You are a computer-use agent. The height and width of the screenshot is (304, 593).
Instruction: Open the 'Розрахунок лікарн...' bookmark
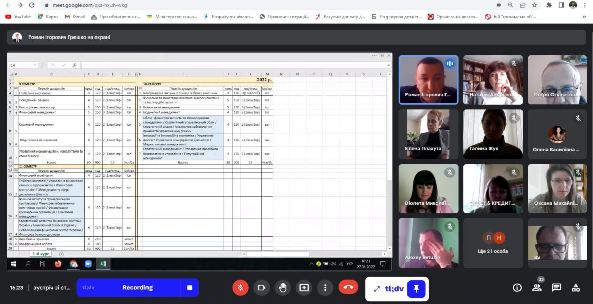[229, 17]
